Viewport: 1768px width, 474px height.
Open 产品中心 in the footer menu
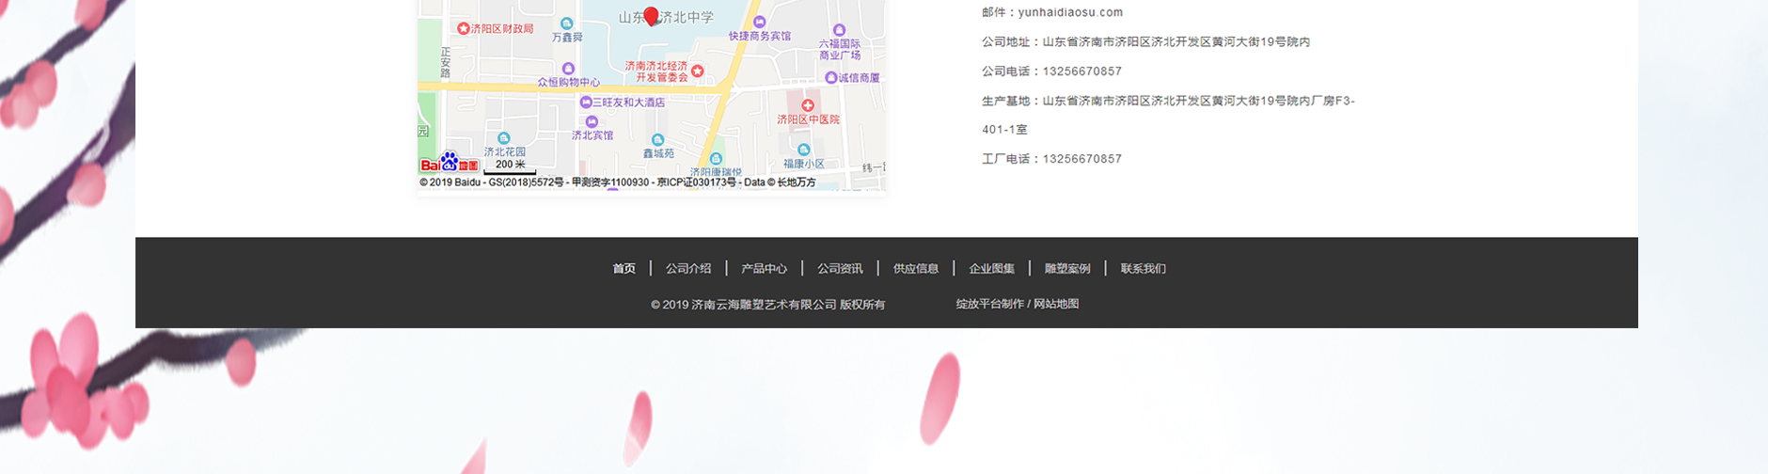tap(764, 269)
